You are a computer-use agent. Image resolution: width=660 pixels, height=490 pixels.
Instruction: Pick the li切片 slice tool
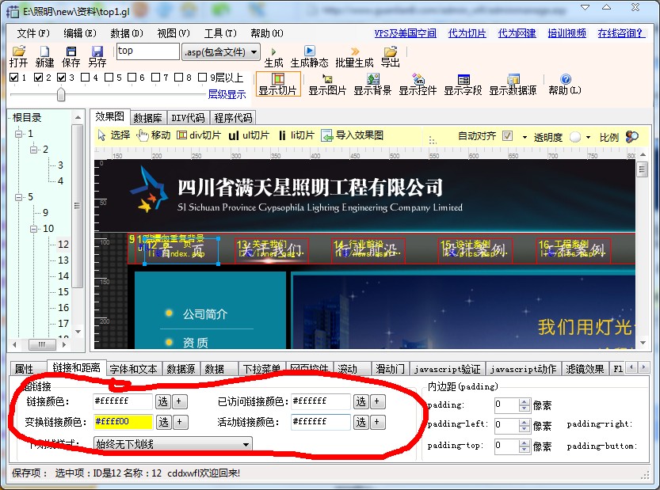pos(282,135)
